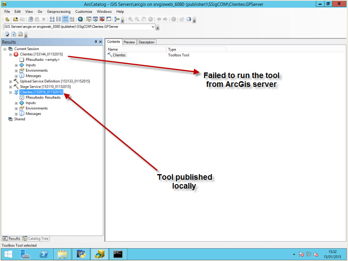Viewport: 348px width, 261px height.
Task: Open the ArcToolbox red toolbox icon
Action: click(x=102, y=19)
